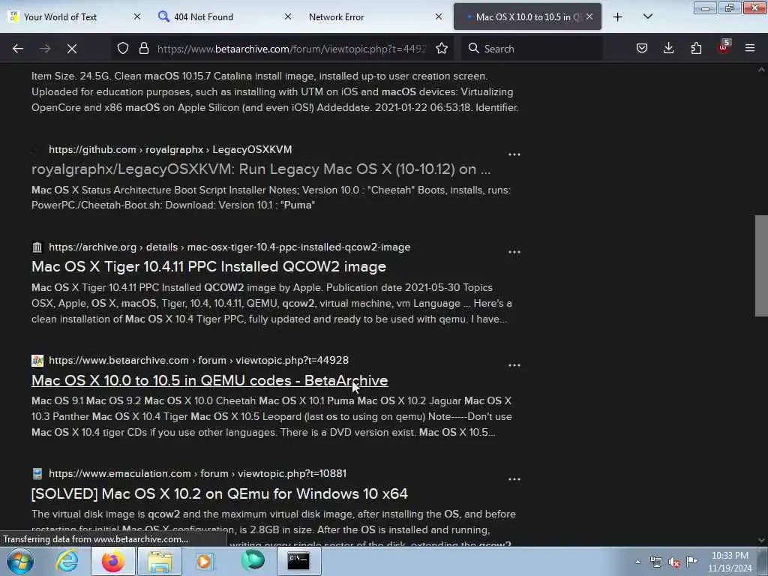Go back to the previous page
The width and height of the screenshot is (768, 576).
pos(18,49)
